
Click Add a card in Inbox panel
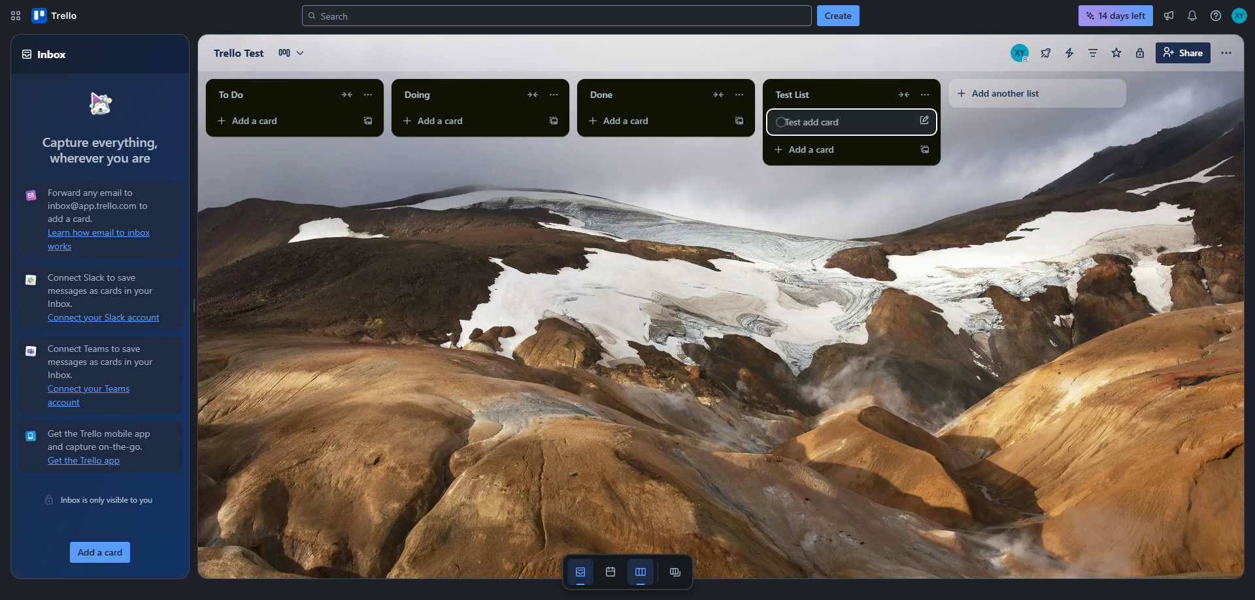[x=100, y=552]
